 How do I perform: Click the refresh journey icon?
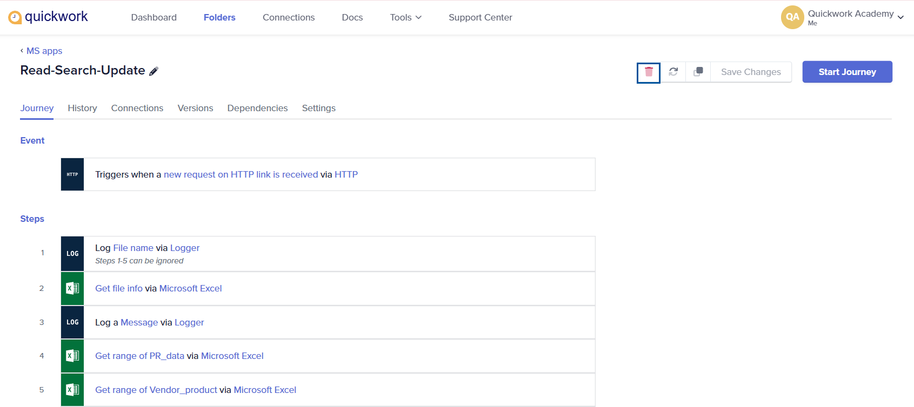[673, 72]
